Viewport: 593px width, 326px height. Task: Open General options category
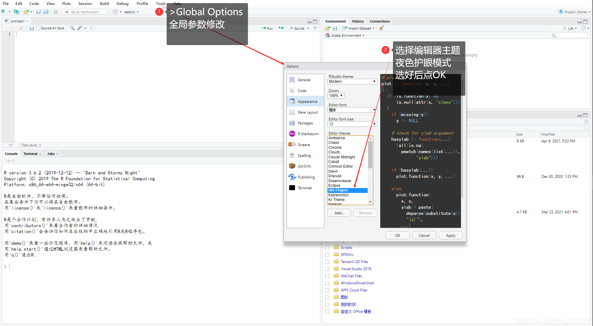(305, 80)
